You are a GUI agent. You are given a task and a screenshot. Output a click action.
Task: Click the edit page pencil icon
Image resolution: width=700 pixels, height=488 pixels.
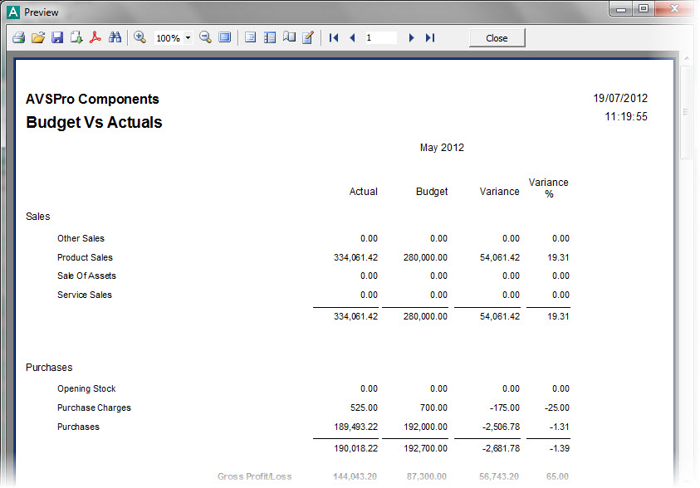click(x=308, y=38)
